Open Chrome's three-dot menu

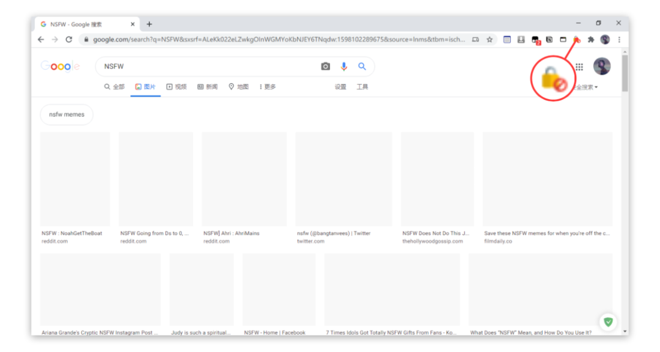[619, 40]
